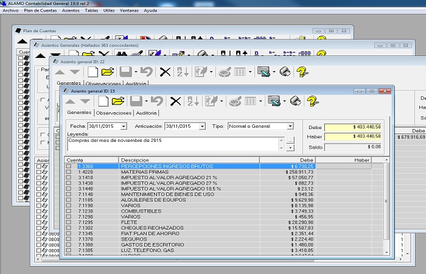Undo changes in Asiento ID: 15 toolbar
Image resolution: width=426 pixels, height=274 pixels.
tap(157, 102)
